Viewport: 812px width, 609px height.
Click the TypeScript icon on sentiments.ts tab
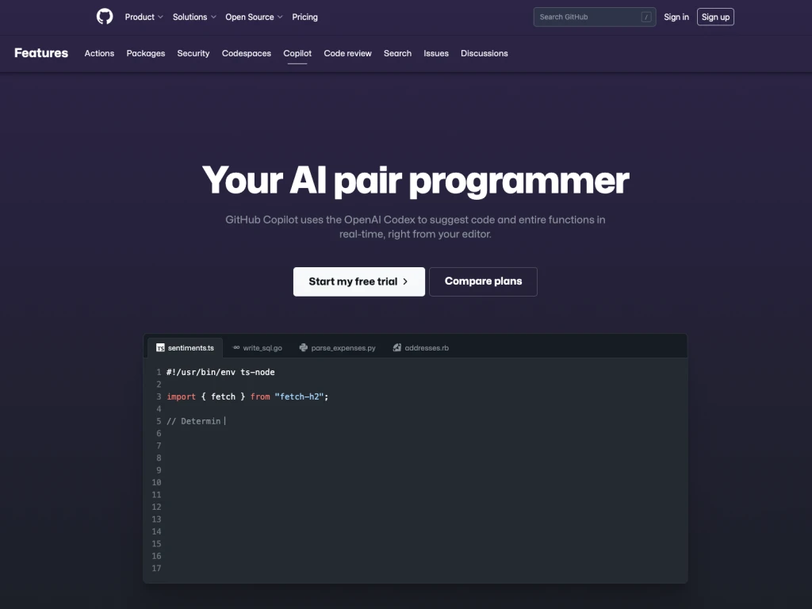160,348
